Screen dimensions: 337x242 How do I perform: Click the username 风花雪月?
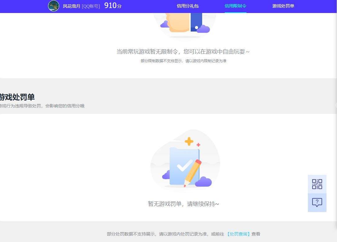[71, 6]
